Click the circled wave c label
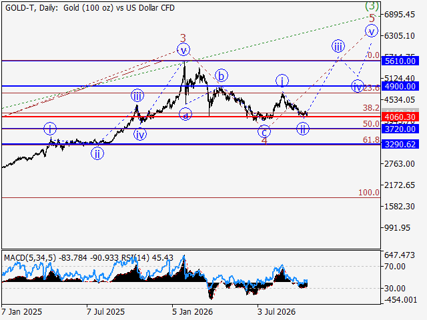427x320 pixels. (264, 132)
